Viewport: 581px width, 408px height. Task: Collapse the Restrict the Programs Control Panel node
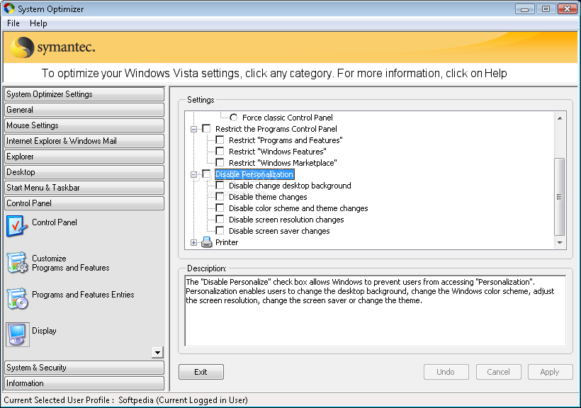[x=193, y=129]
